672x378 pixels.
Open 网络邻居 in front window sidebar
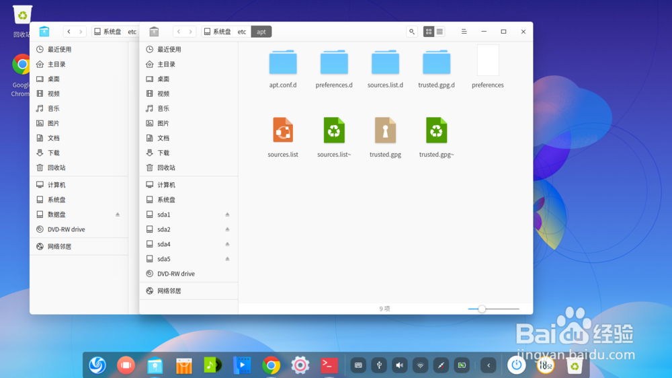[x=189, y=291]
